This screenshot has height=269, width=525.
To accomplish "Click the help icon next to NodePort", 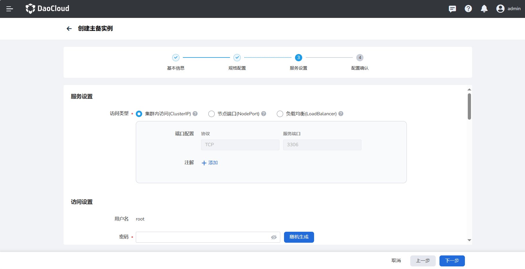I will point(264,114).
